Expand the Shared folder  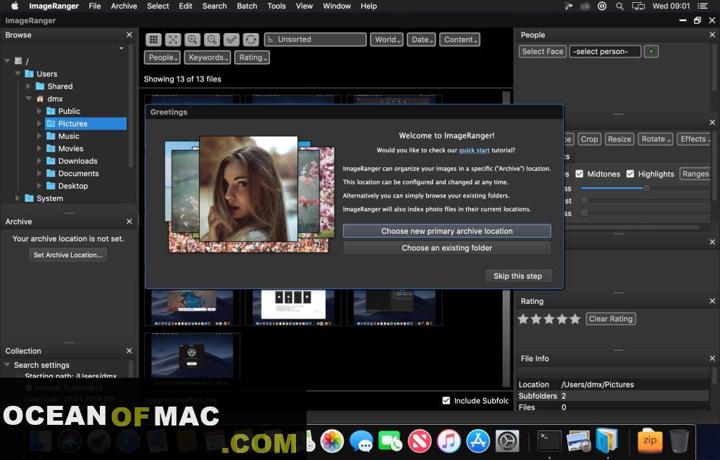tap(28, 86)
